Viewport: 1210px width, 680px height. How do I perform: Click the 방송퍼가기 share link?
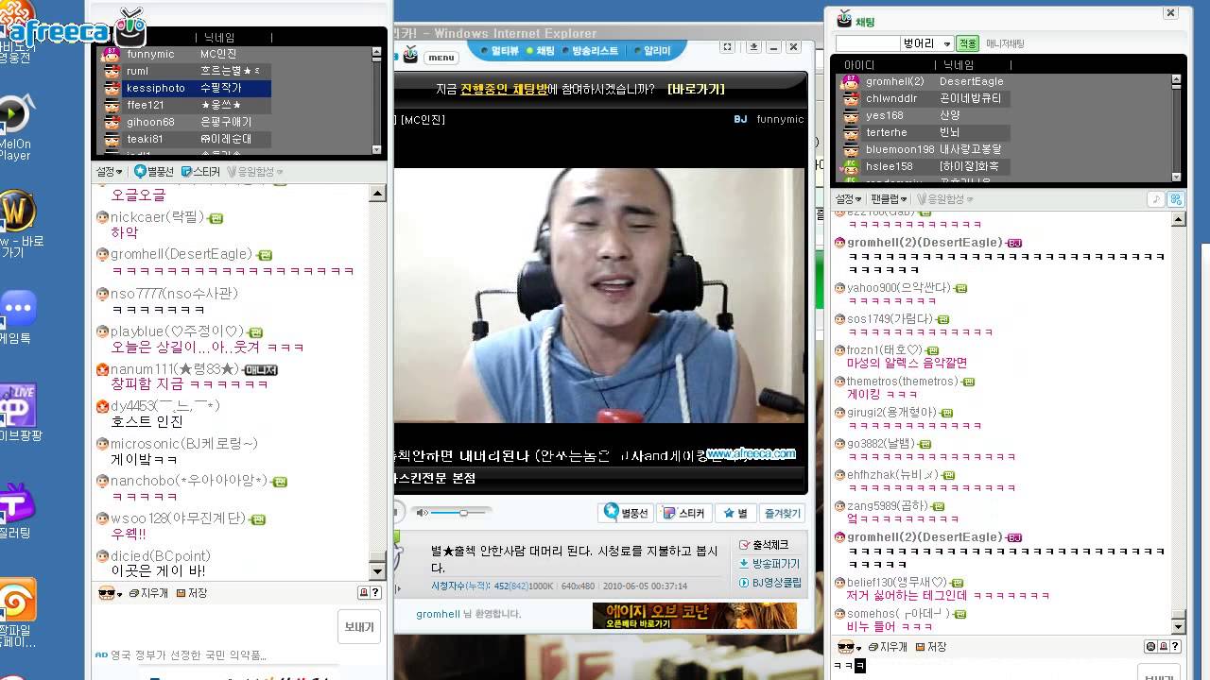[x=769, y=564]
